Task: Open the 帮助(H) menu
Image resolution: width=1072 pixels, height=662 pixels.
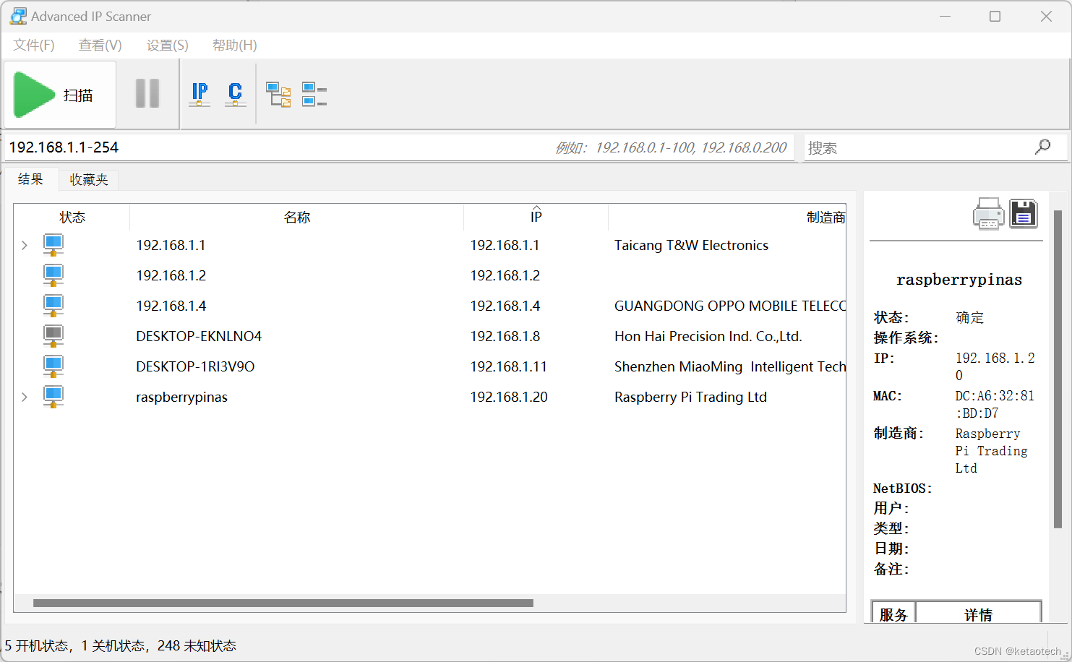Action: point(235,45)
